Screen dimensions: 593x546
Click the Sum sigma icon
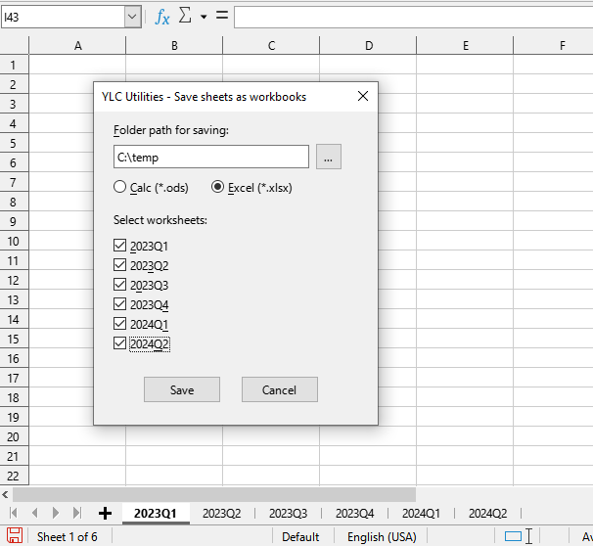[x=185, y=16]
